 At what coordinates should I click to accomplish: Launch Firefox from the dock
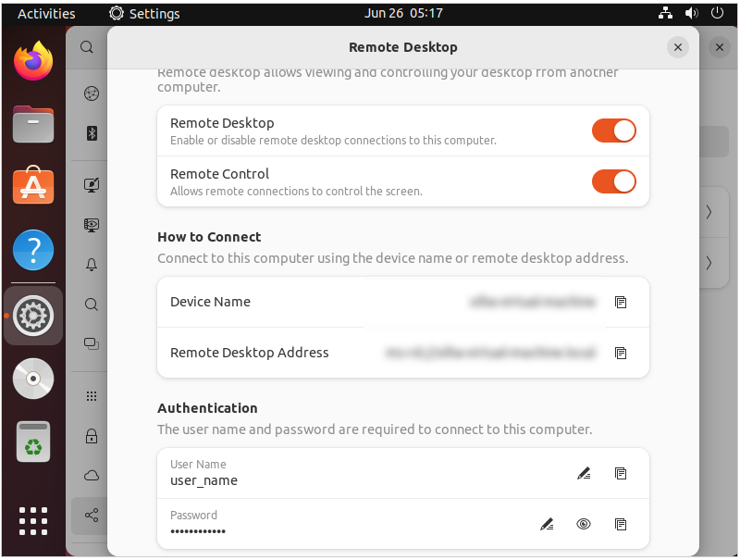(x=33, y=62)
